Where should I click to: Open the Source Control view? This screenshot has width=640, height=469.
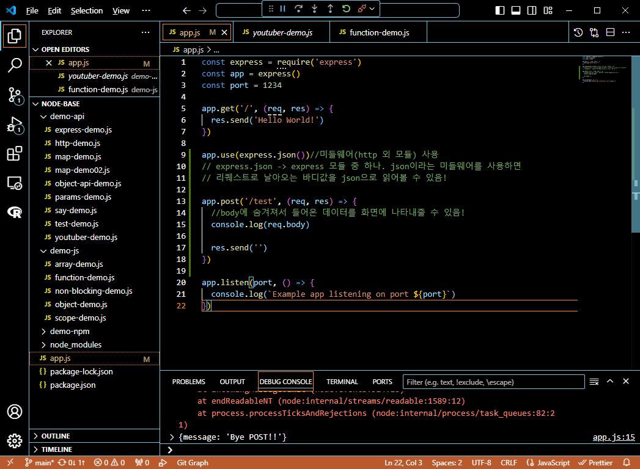[15, 95]
